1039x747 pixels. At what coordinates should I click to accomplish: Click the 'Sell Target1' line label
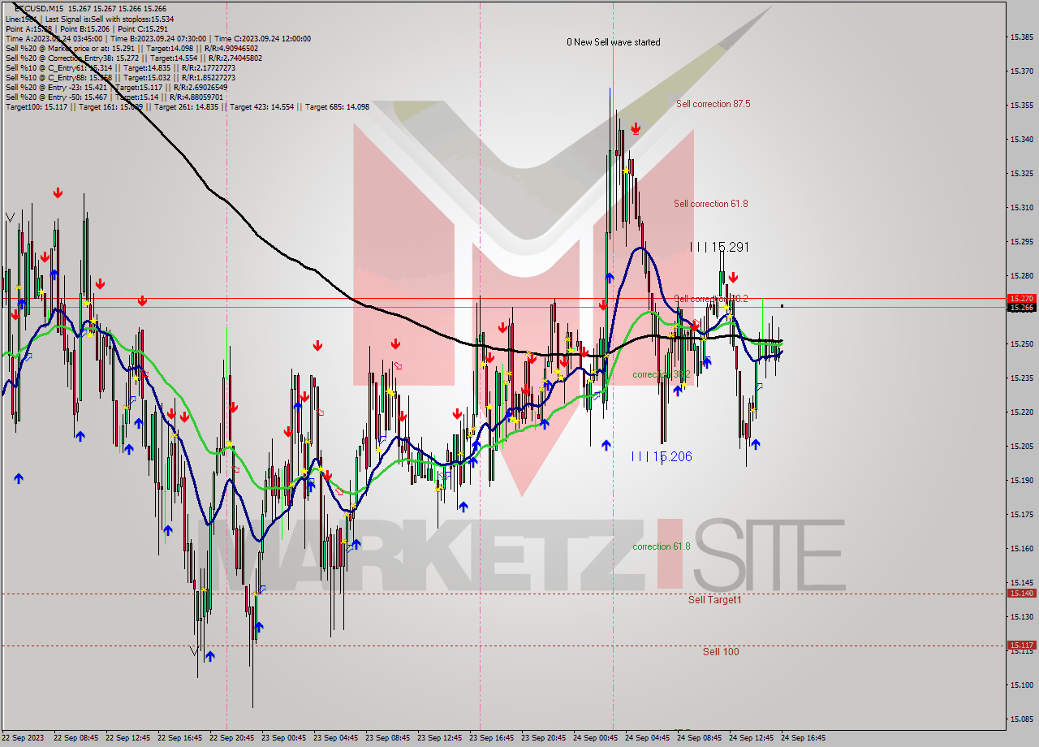click(x=715, y=599)
